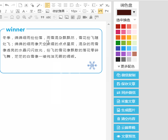Click the winner heading text

(x=15, y=29)
